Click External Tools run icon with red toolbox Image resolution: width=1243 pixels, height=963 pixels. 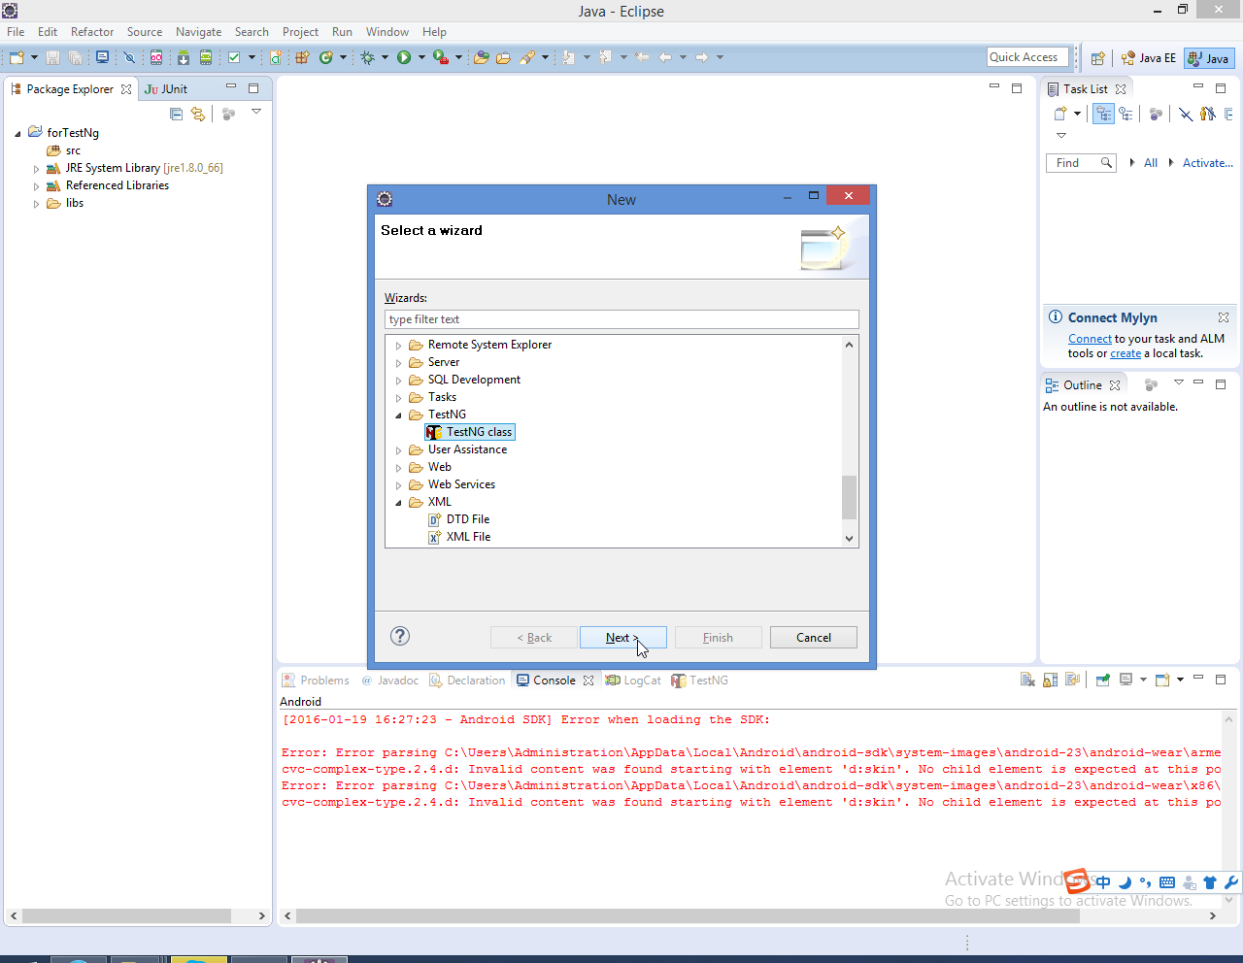pos(441,58)
